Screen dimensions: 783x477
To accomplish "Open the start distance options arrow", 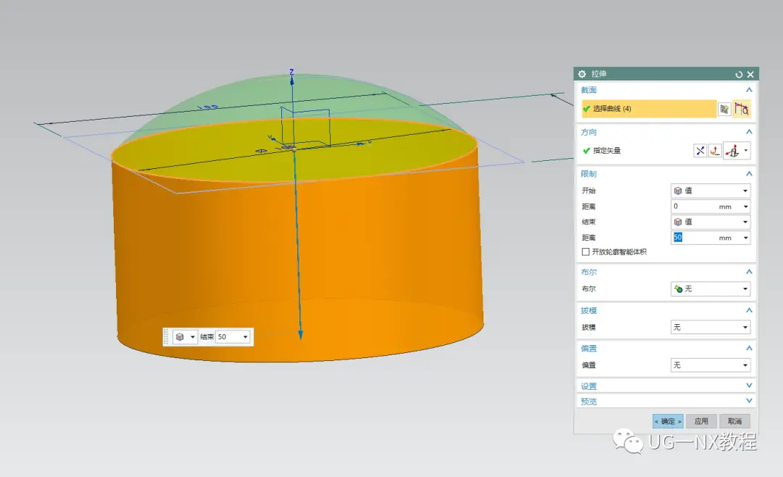I will (745, 207).
